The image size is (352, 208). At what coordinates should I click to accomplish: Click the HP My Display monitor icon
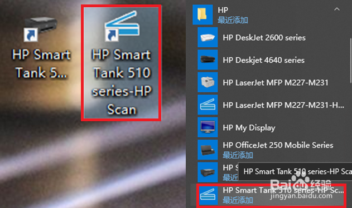208,127
